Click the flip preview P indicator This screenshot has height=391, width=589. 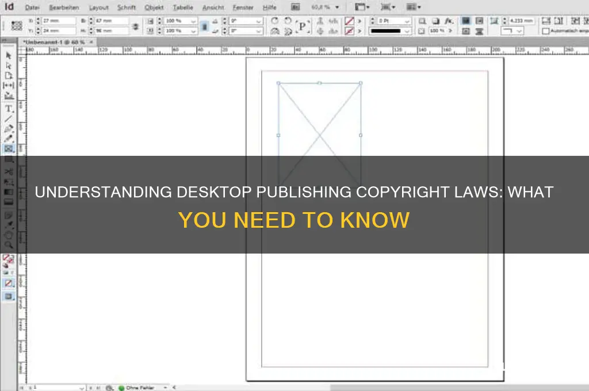click(303, 26)
